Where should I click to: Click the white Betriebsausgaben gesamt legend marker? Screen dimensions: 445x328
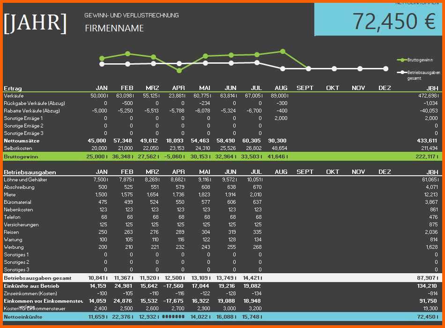(401, 73)
